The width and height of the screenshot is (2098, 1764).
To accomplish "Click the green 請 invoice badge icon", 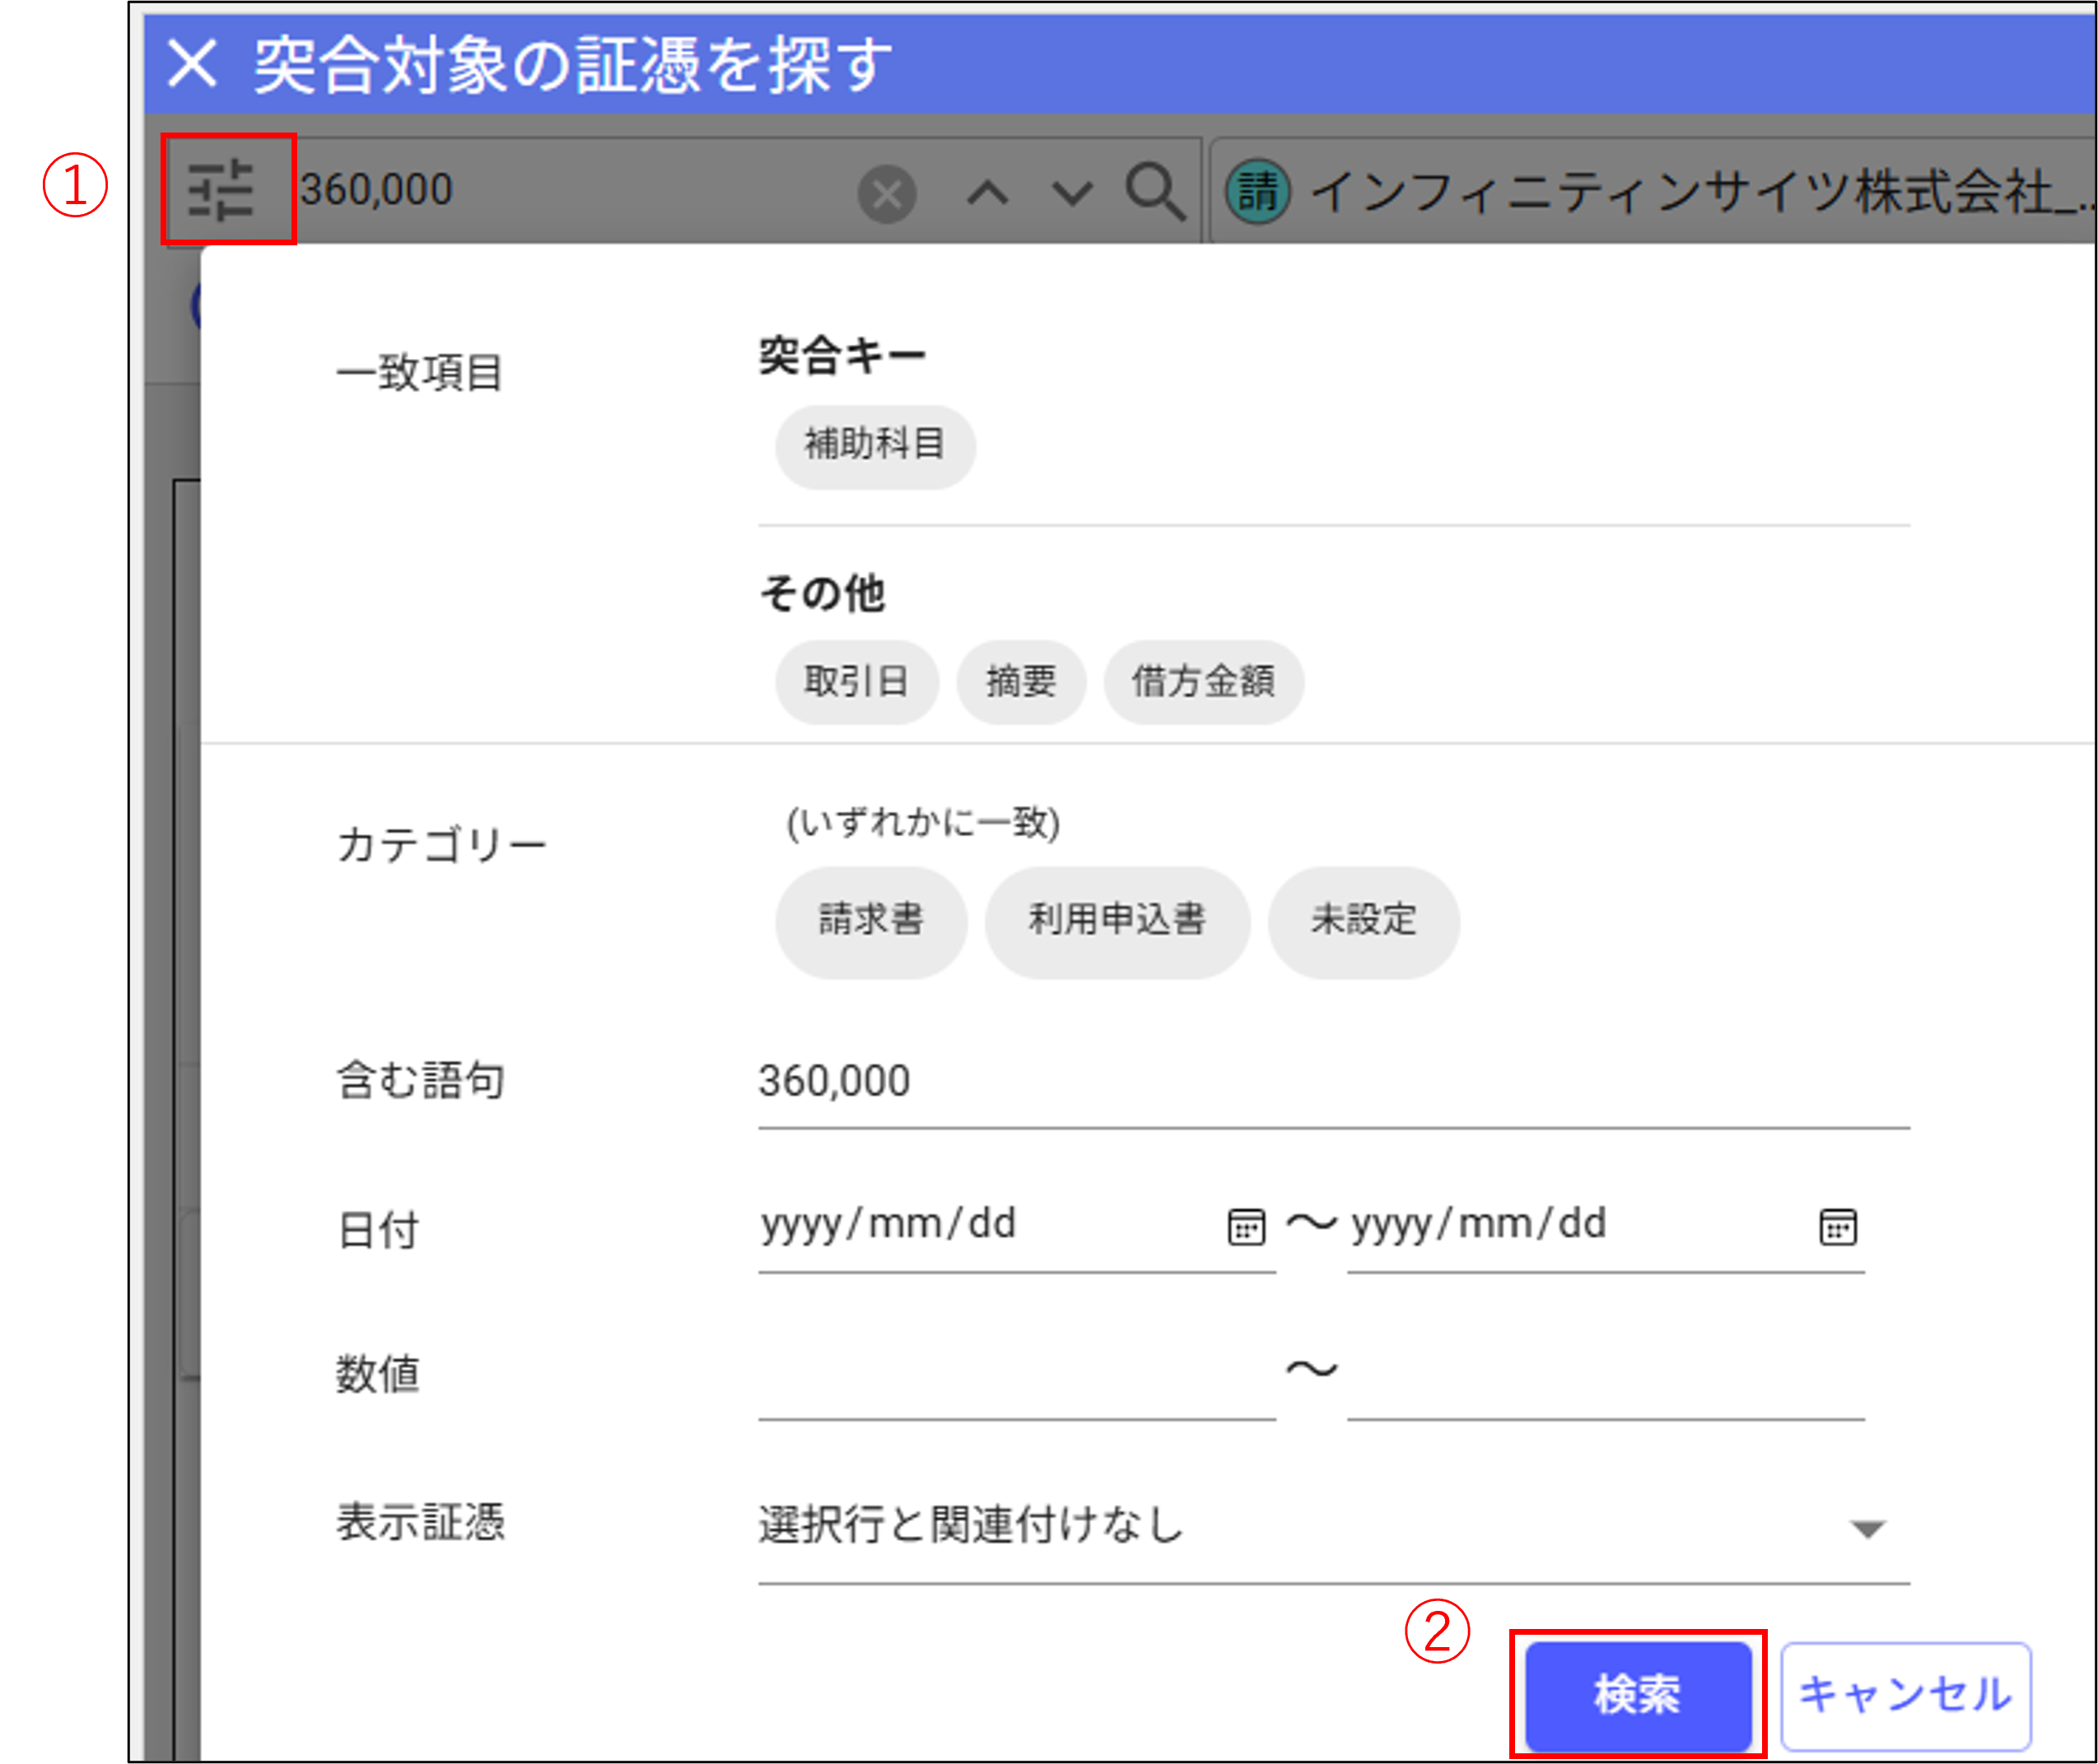I will point(1257,191).
